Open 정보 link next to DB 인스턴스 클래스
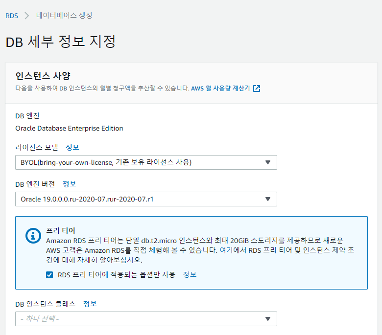This screenshot has width=382, height=335. pyautogui.click(x=90, y=304)
